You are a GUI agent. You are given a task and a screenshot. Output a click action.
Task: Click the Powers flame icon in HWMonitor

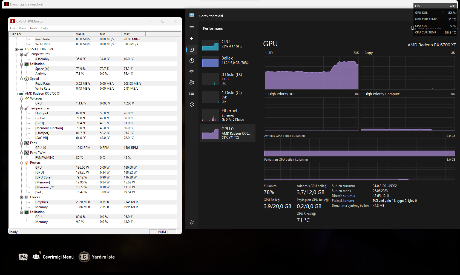[x=27, y=163]
